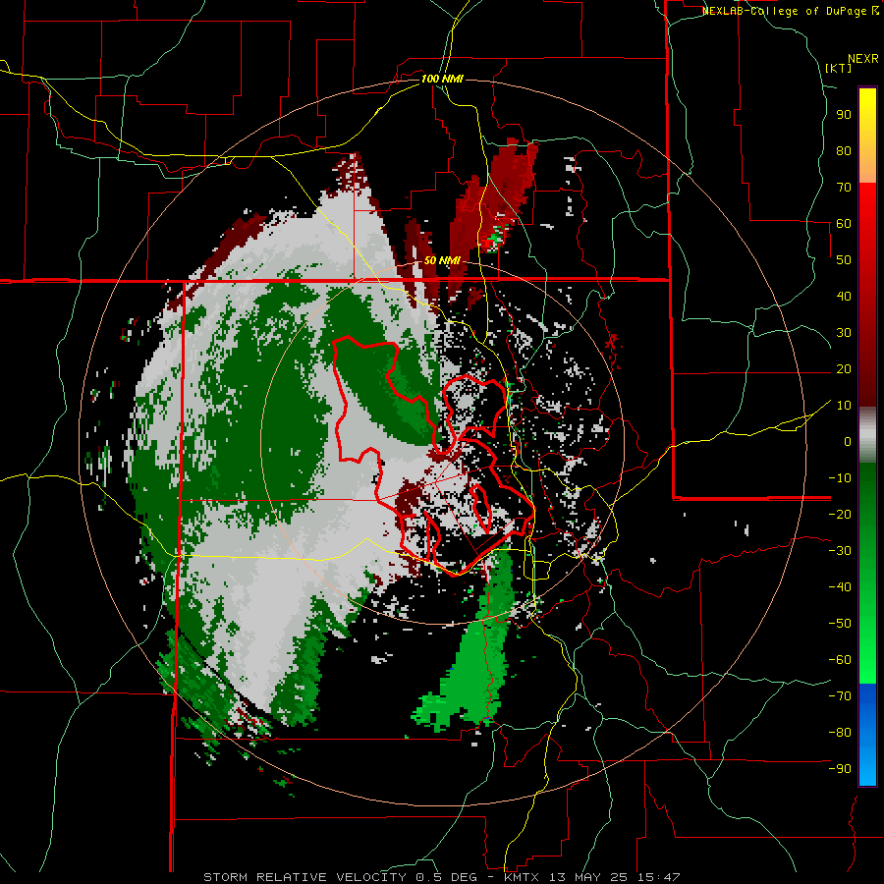Click the 10 value on velocity scale
This screenshot has width=884, height=884.
pos(844,406)
